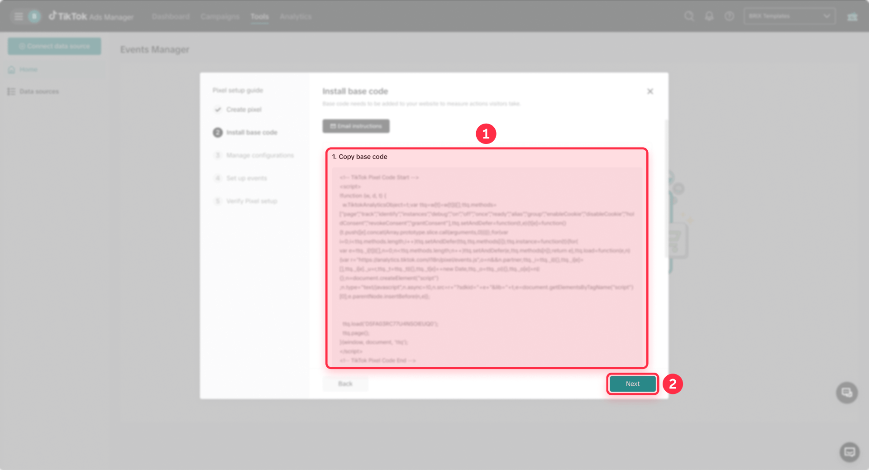Close the Install base code dialog
This screenshot has width=869, height=470.
650,91
